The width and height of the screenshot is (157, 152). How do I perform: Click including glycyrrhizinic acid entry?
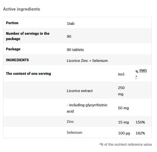(x=87, y=108)
